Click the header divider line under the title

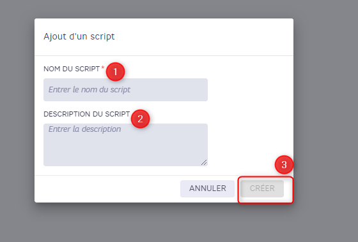pos(164,55)
